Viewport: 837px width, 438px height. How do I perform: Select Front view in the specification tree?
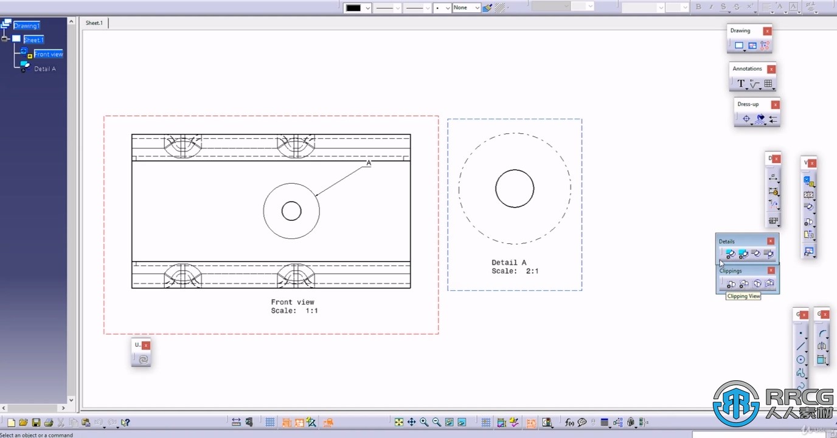(48, 54)
